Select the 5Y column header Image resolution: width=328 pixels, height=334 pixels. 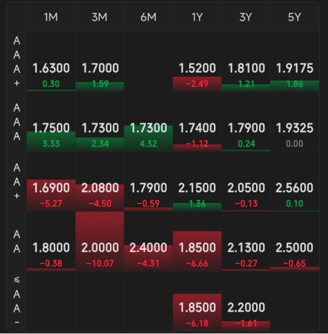point(295,17)
